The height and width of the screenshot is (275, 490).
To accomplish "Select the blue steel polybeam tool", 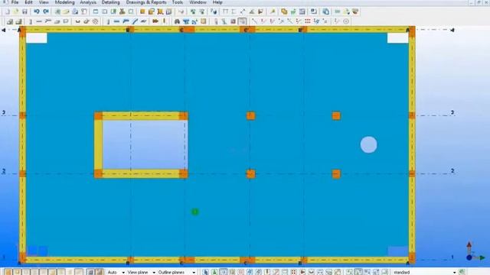I will 126,21.
